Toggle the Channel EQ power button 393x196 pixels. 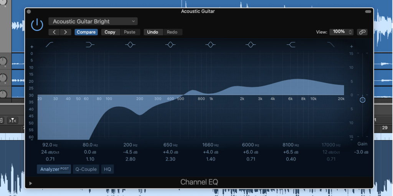[37, 25]
